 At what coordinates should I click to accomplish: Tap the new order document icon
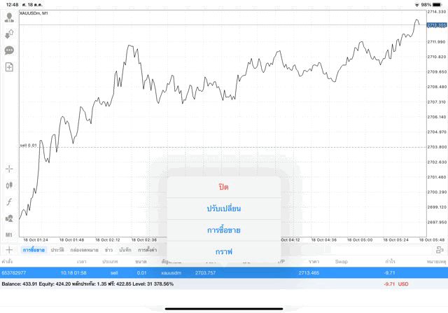10,67
